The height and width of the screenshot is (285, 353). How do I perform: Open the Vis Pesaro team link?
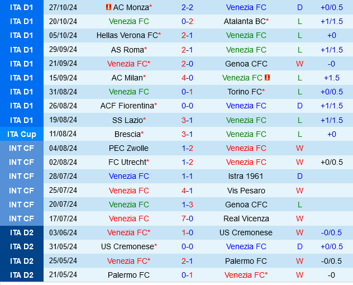(246, 191)
